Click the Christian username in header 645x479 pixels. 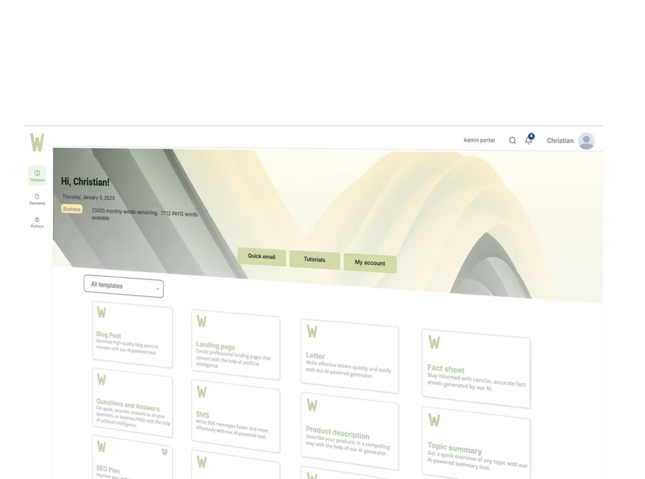click(560, 141)
